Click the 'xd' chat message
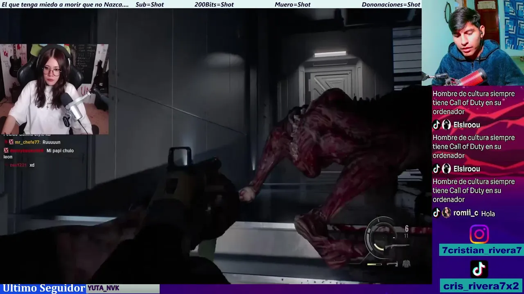This screenshot has width=524, height=294. [x=32, y=165]
